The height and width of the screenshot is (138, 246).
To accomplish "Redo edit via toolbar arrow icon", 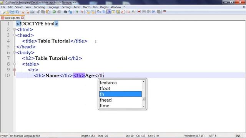I will click(59, 12).
